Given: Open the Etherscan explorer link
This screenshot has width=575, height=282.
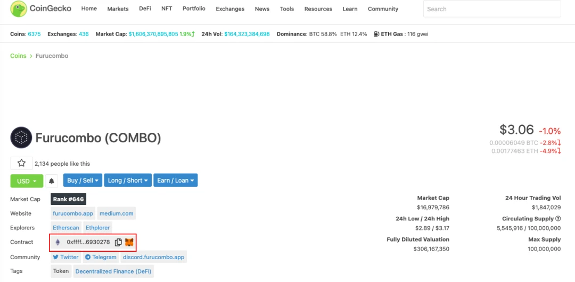Looking at the screenshot, I should coord(66,228).
